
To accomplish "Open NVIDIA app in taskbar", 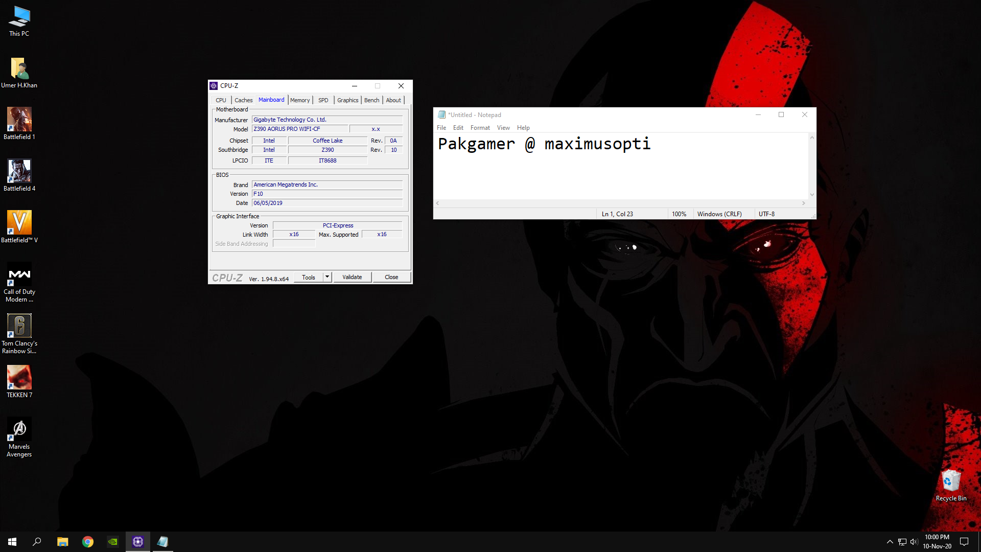I will (113, 542).
